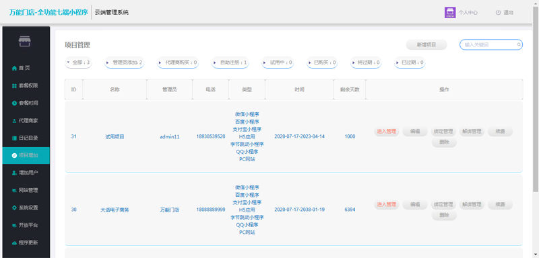Image resolution: width=539 pixels, height=258 pixels.
Task: Delete the 试用项目 row
Action: click(x=444, y=142)
